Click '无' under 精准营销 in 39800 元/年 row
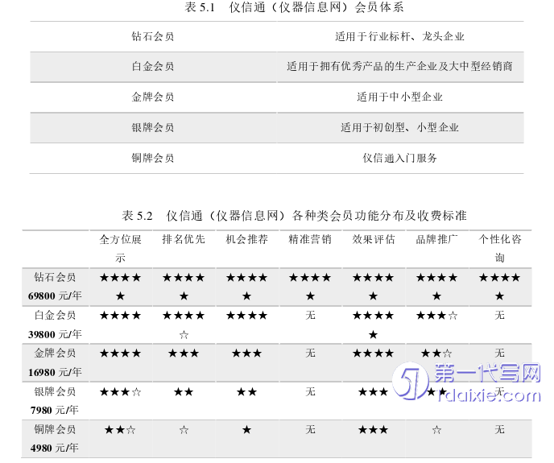 tap(310, 315)
